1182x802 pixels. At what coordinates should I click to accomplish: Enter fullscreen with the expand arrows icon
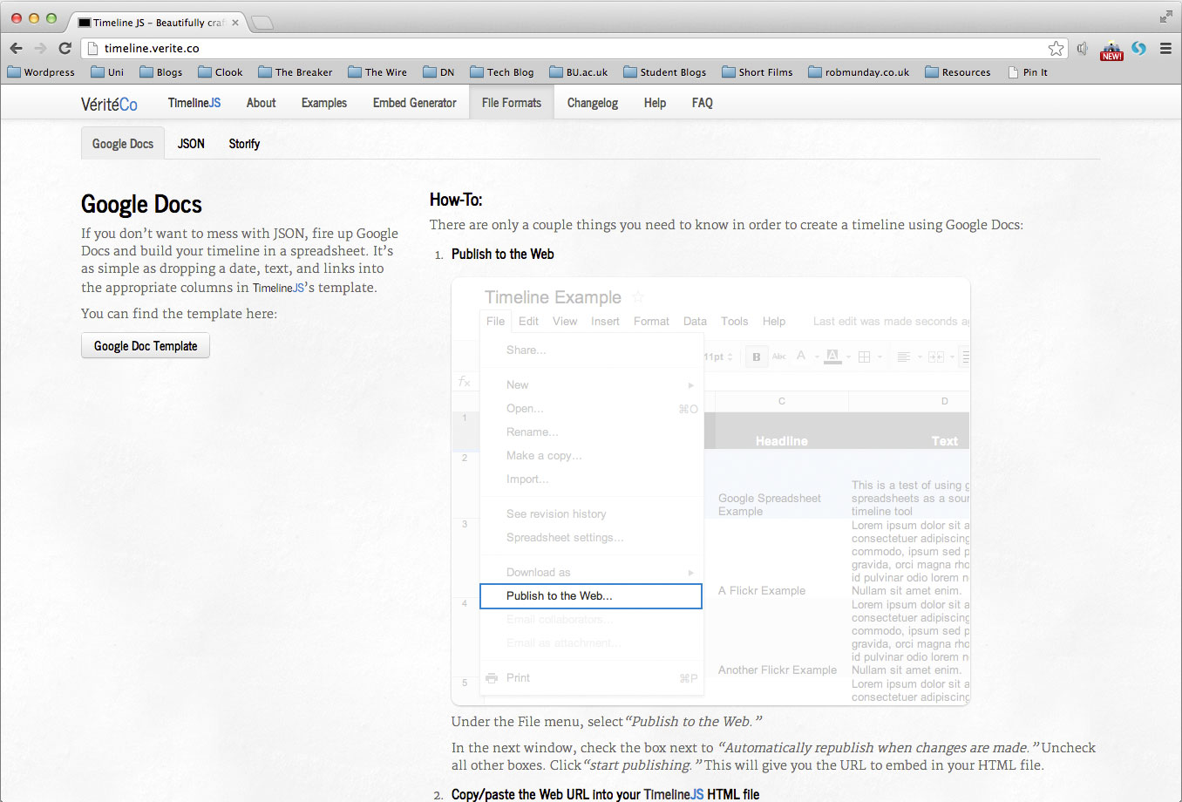pos(1166,17)
